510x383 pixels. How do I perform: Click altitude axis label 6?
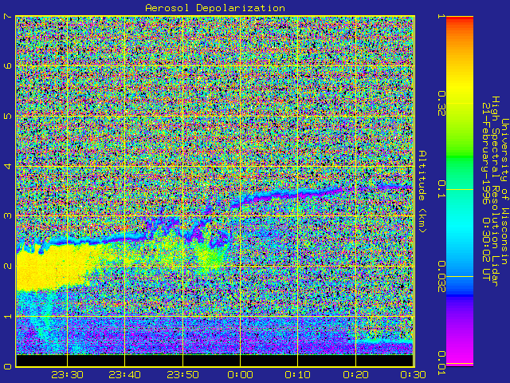[x=7, y=65]
